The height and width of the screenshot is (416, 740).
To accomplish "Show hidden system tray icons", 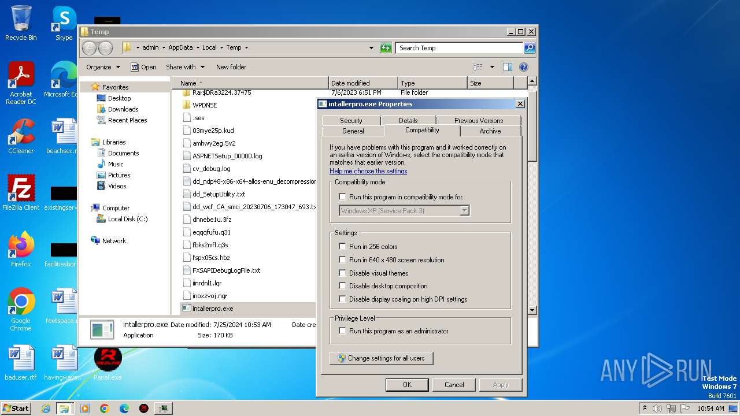I will point(645,408).
